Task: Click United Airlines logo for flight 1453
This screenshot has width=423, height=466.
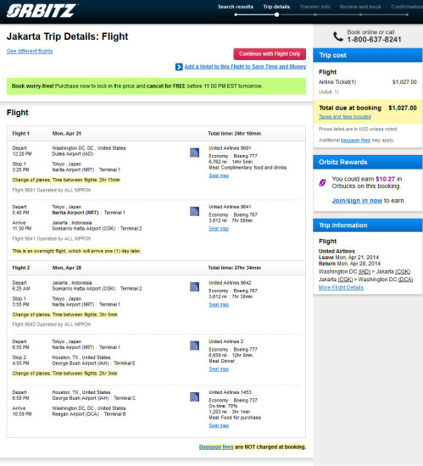Action: tap(194, 397)
